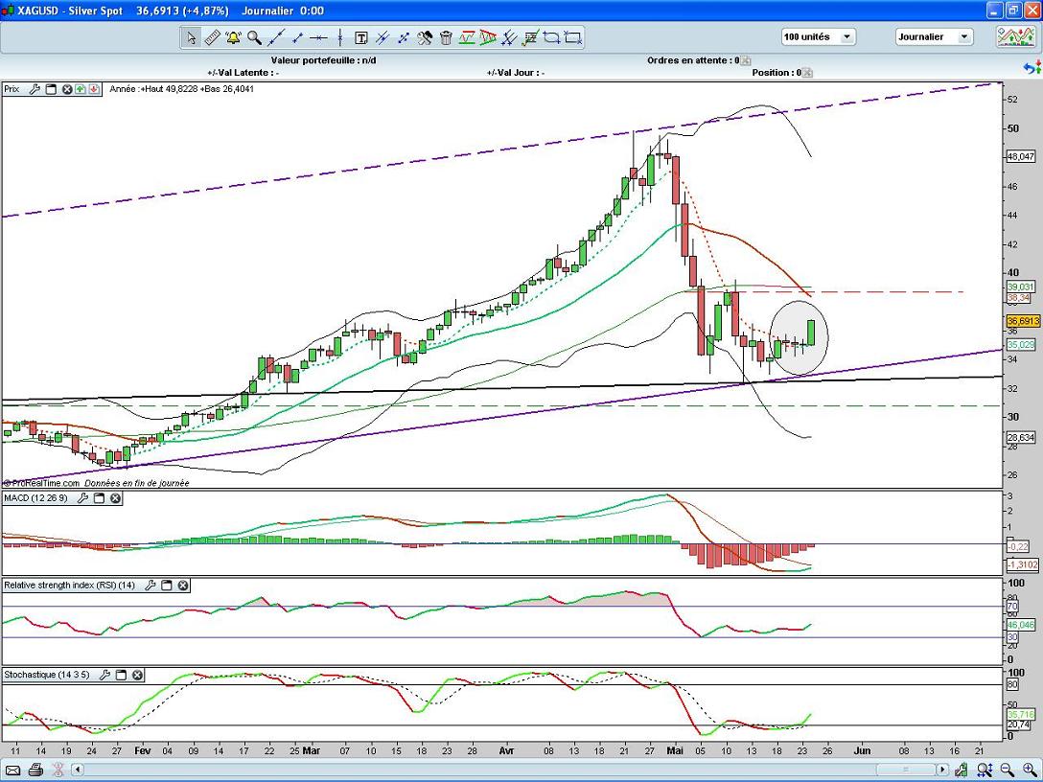The width and height of the screenshot is (1043, 782).
Task: Expand the Journalier timeframe dropdown
Action: pyautogui.click(x=935, y=37)
